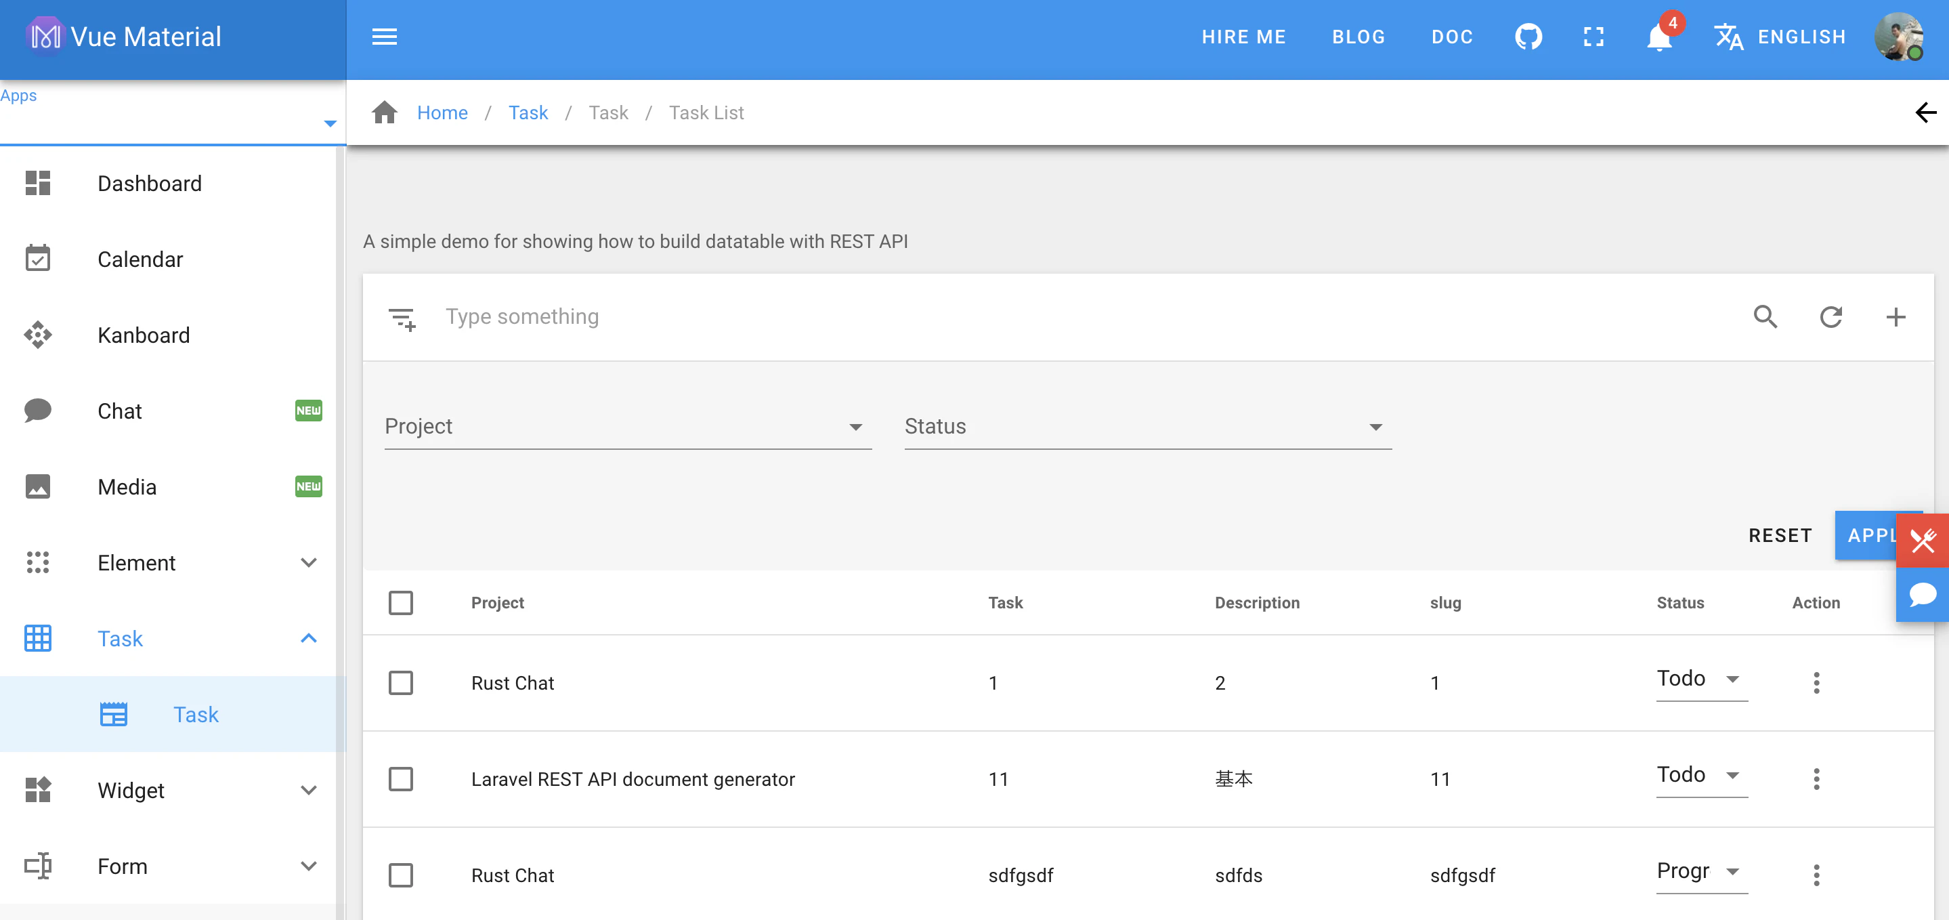Toggle the select-all header checkbox

click(401, 603)
